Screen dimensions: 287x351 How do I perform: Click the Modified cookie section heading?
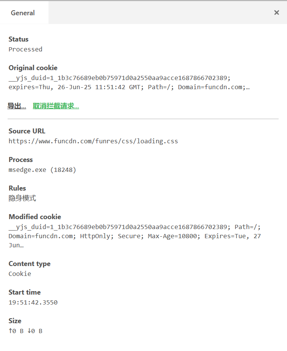[34, 217]
